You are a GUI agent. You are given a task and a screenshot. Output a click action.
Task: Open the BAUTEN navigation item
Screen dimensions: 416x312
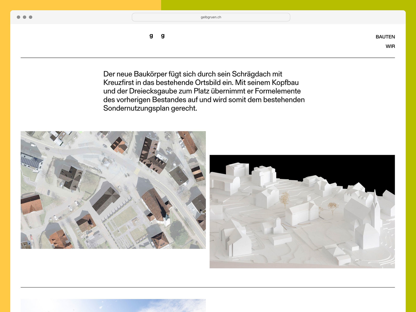[385, 37]
